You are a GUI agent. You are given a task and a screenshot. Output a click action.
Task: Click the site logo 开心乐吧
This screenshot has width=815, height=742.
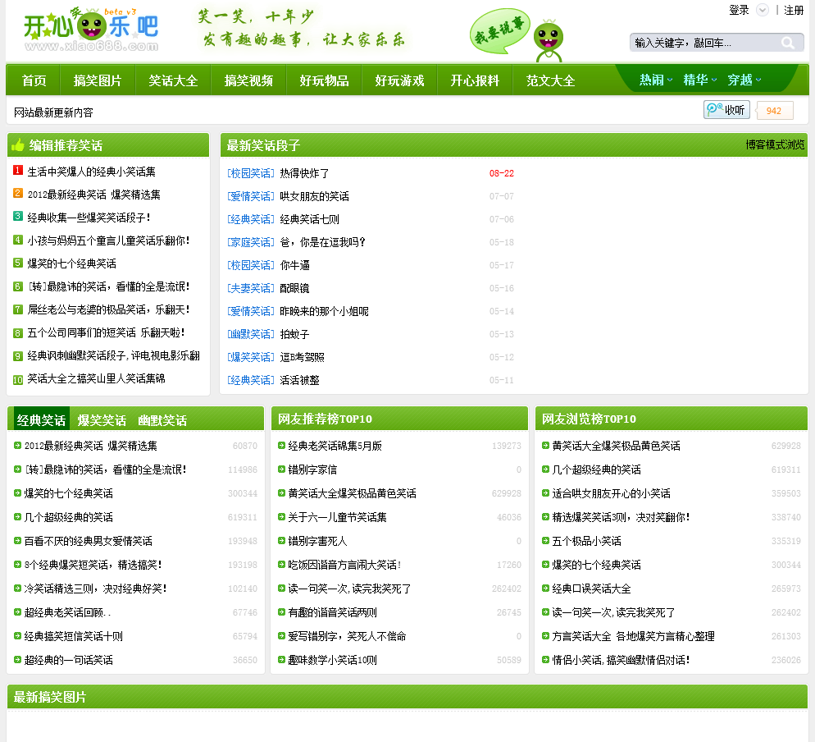point(91,30)
